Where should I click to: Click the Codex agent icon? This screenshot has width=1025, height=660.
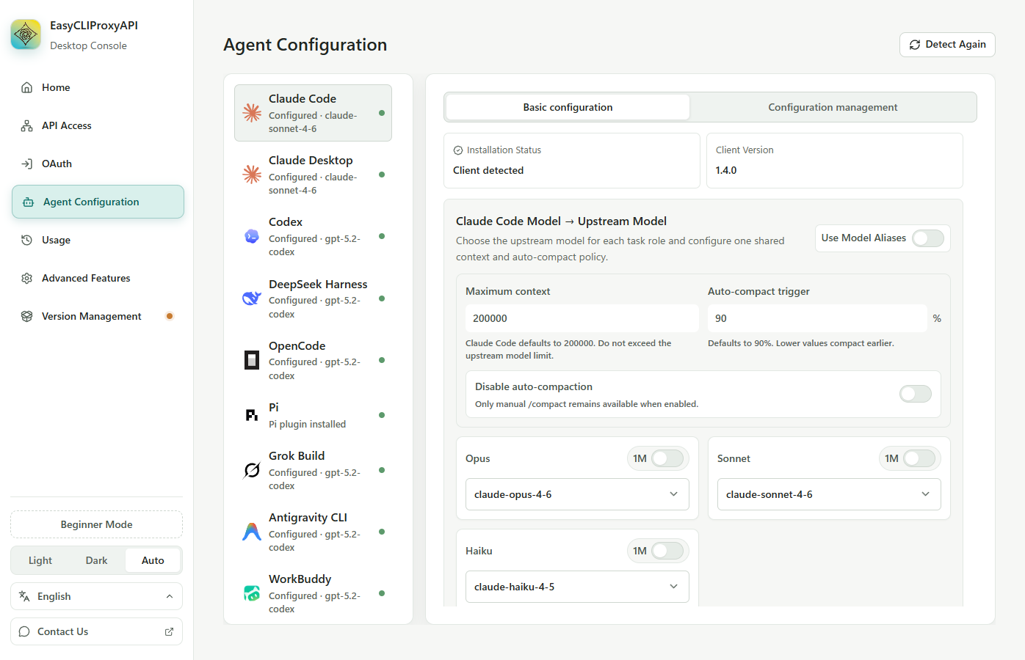252,236
